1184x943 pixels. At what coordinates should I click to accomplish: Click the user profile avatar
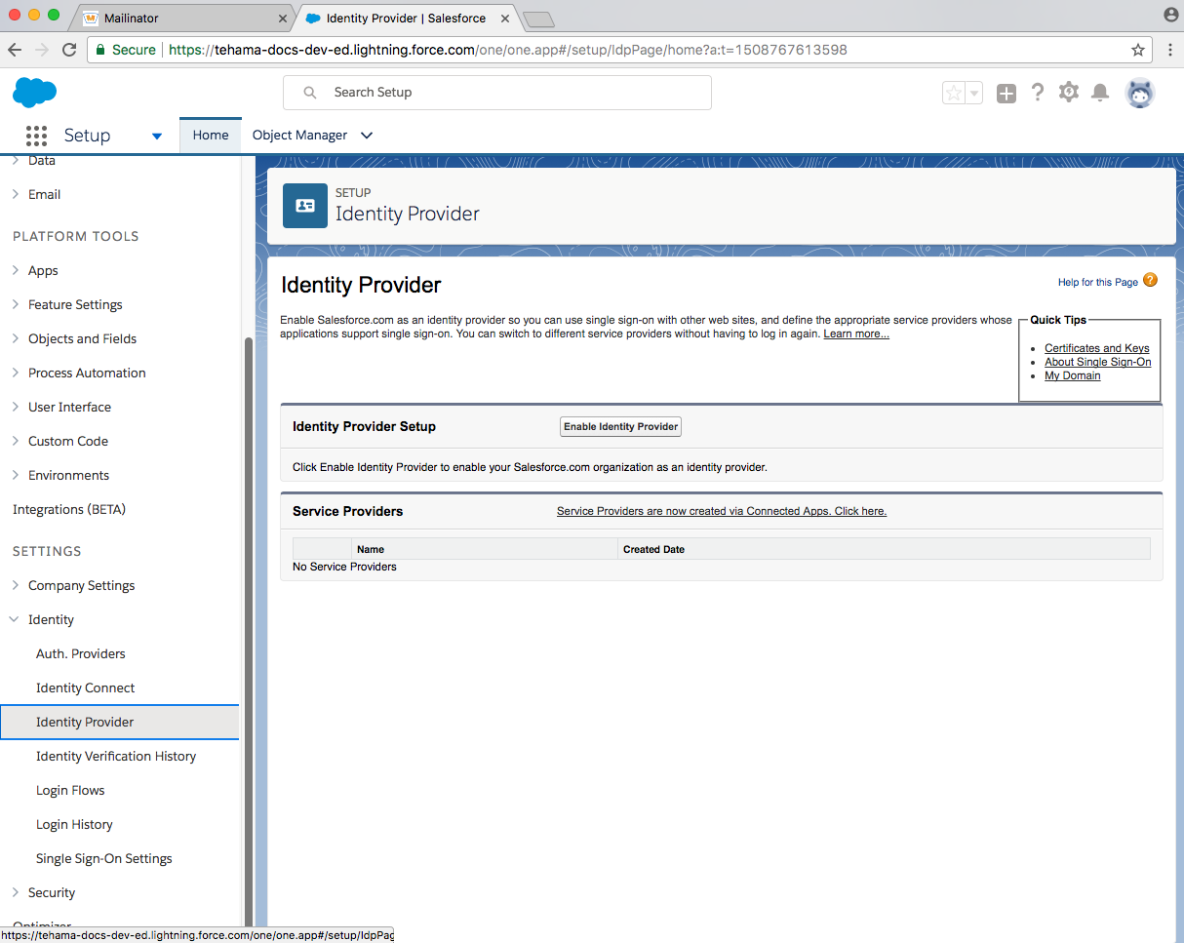coord(1140,93)
